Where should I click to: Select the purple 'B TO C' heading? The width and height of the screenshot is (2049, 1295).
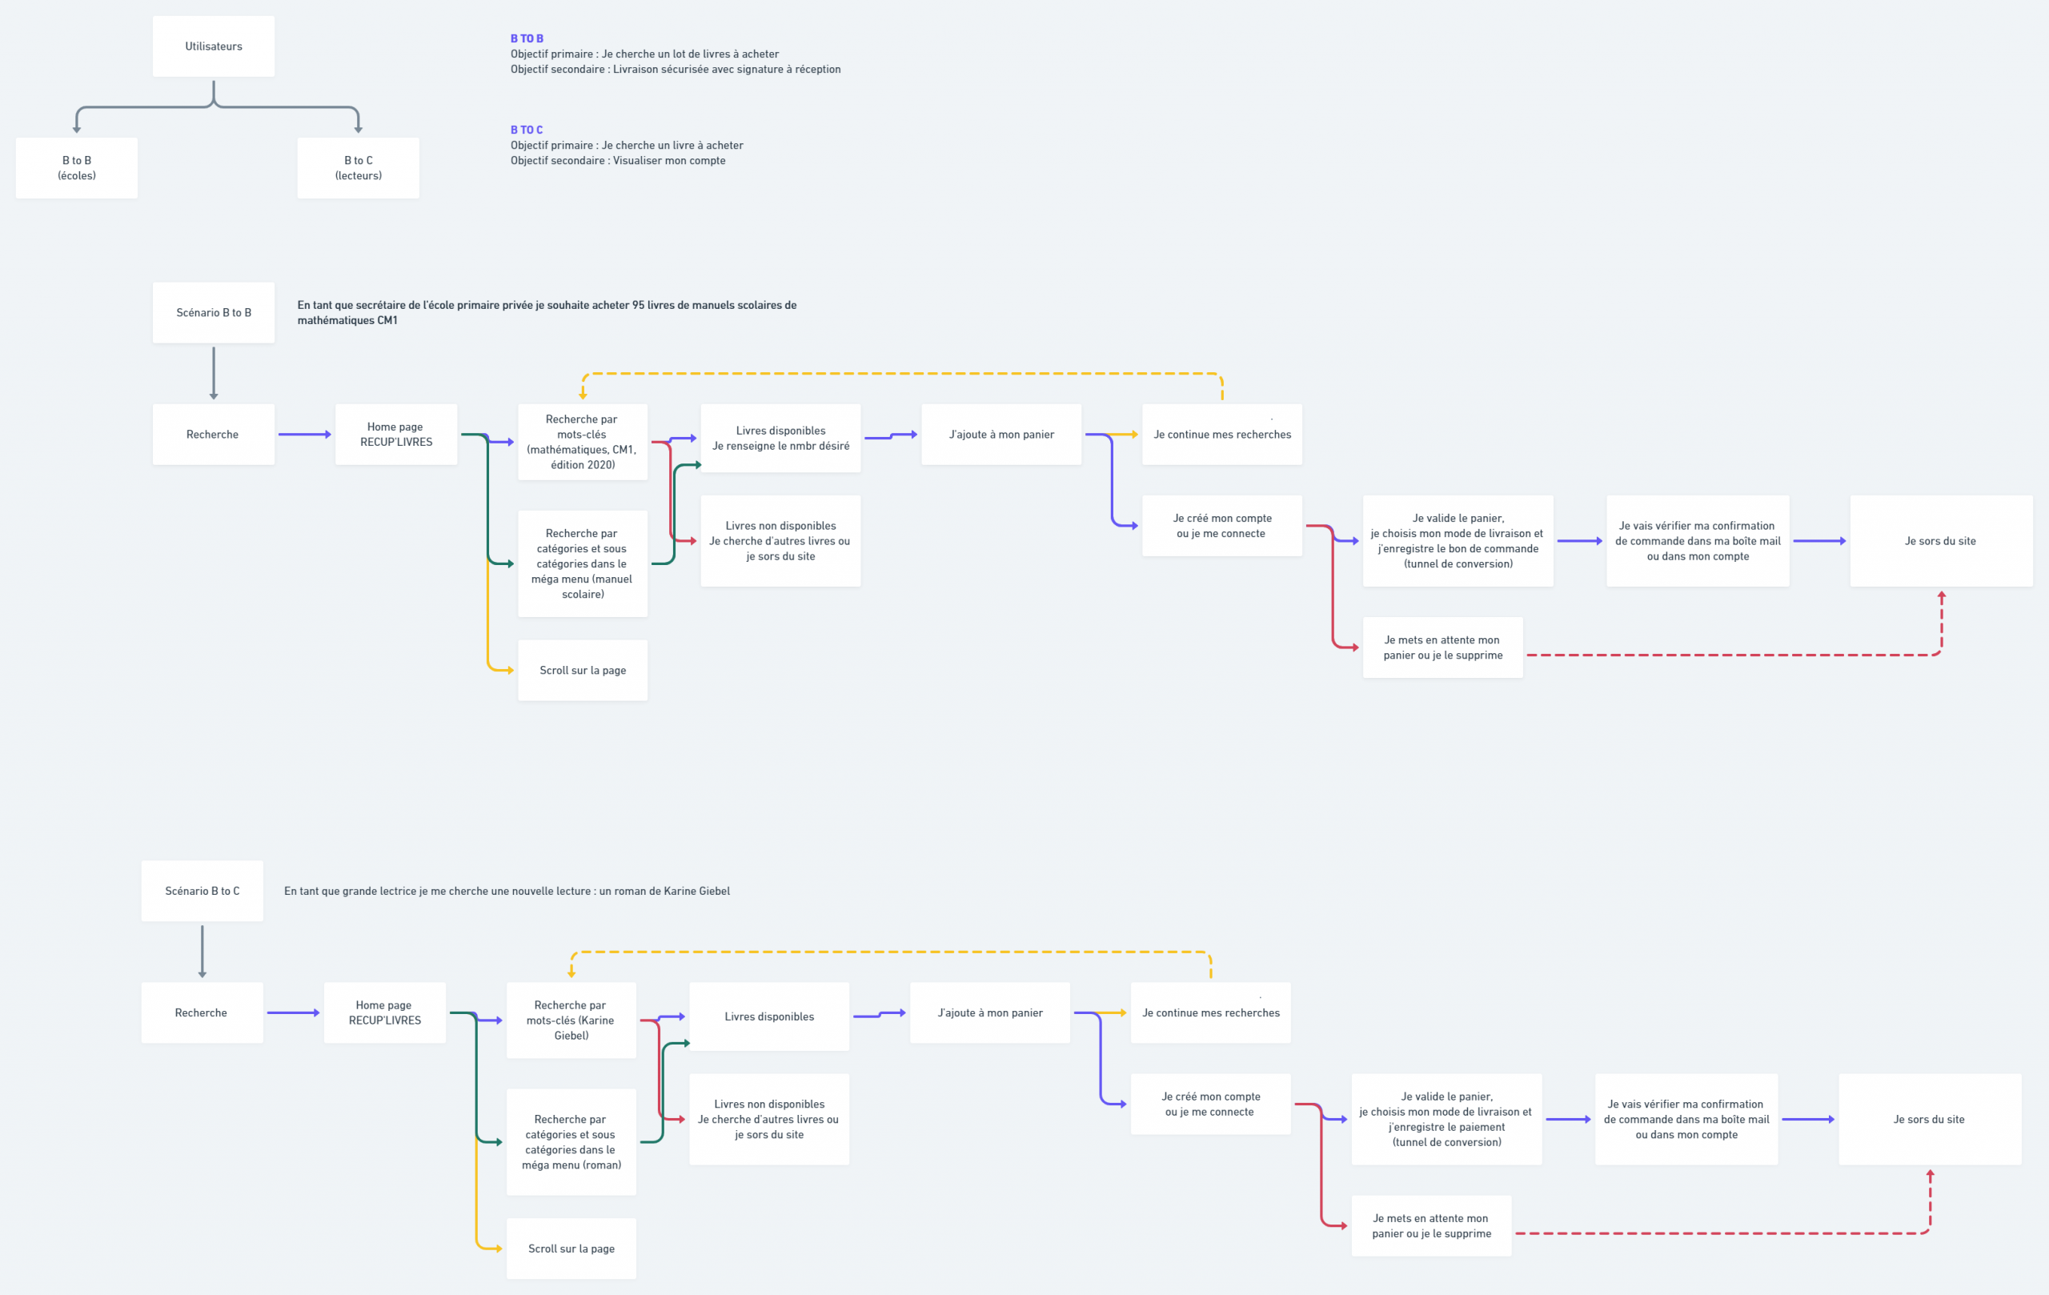click(x=527, y=130)
